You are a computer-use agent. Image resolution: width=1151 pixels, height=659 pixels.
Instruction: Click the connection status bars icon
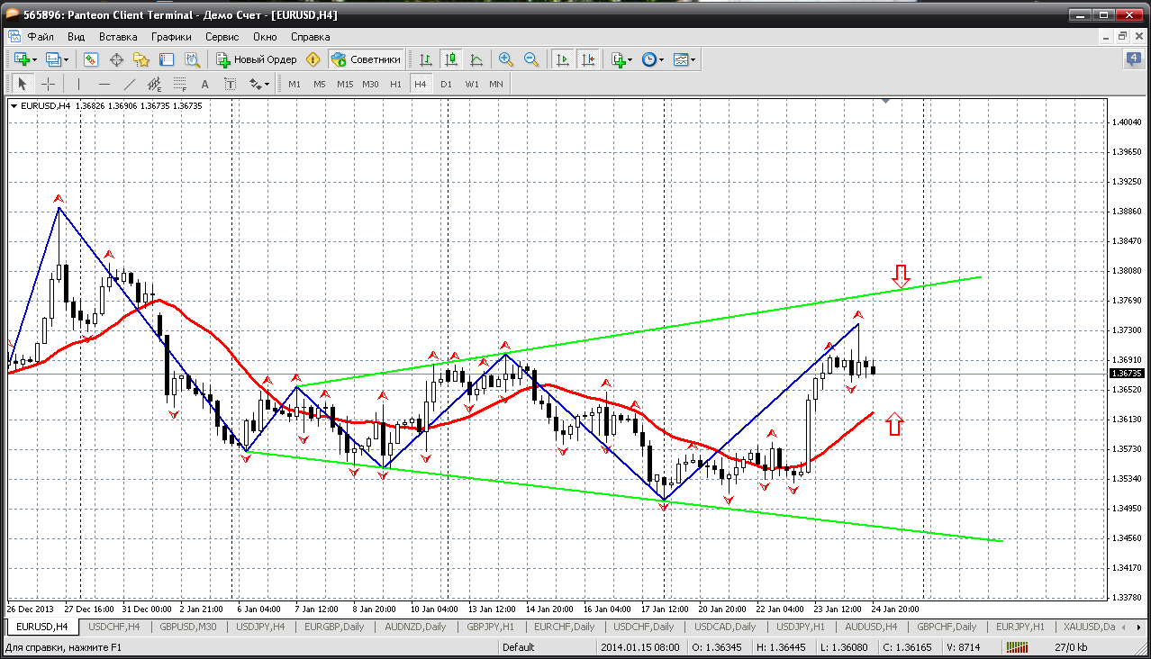tap(1016, 646)
